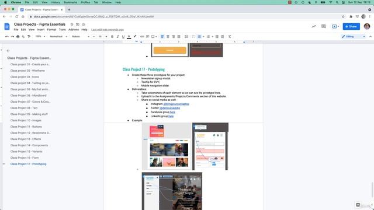Close the document outline with back arrow

pyautogui.click(x=8, y=51)
